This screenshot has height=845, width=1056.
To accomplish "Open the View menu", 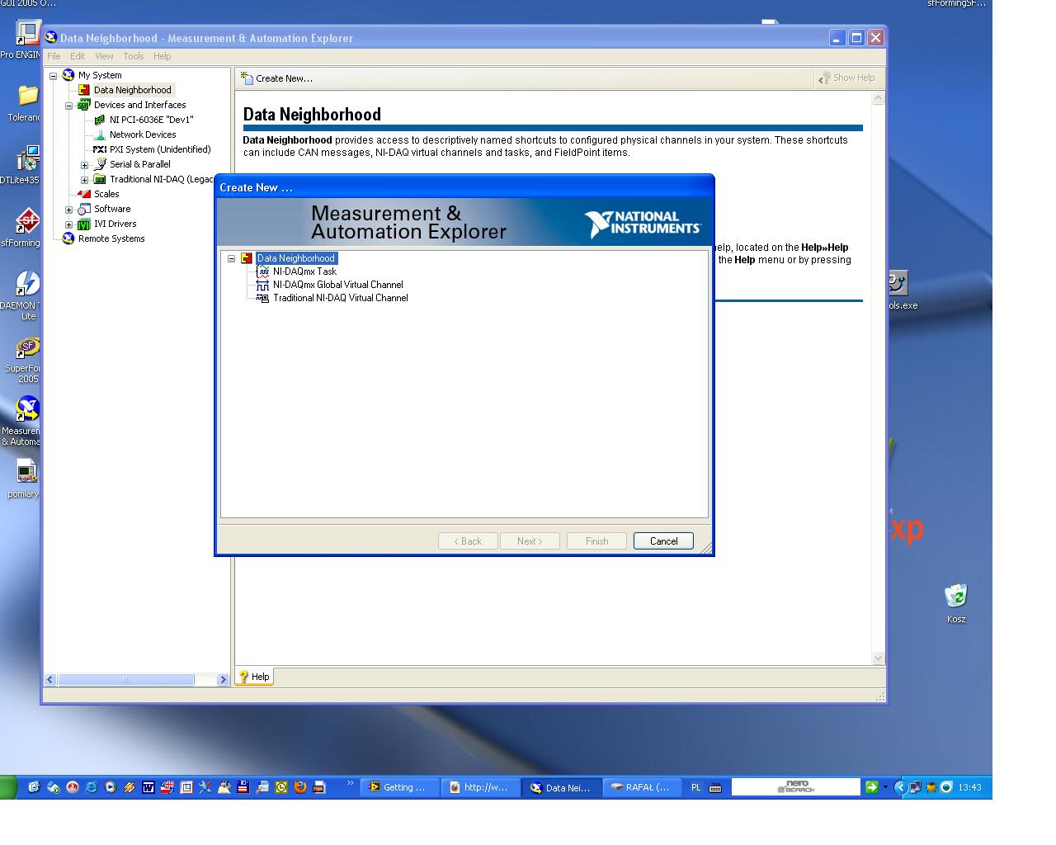I will (104, 56).
